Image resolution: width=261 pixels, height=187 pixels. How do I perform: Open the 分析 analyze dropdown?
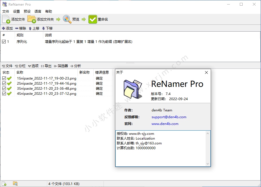[76, 66]
